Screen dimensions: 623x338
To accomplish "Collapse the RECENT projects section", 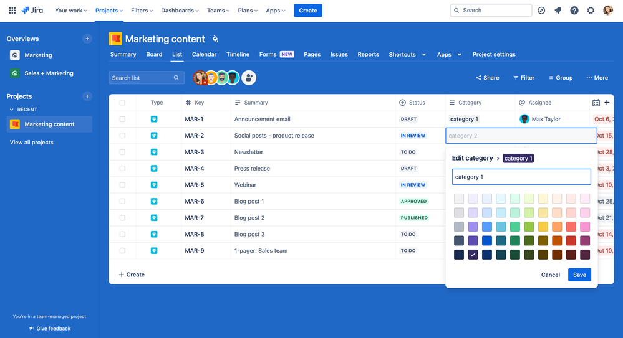I will coord(11,110).
